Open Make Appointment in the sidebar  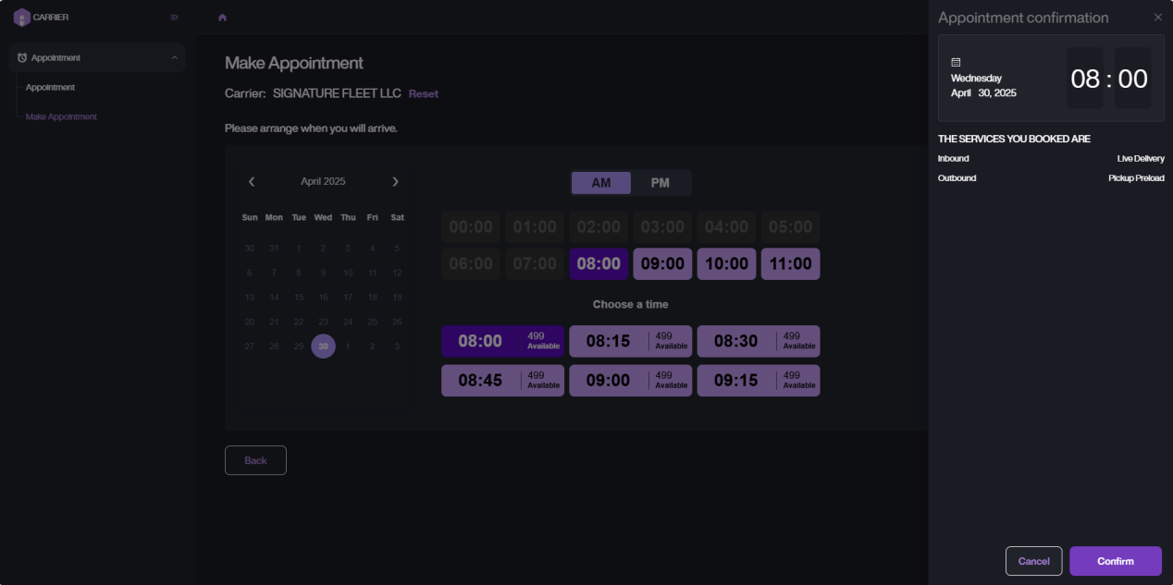(x=61, y=117)
